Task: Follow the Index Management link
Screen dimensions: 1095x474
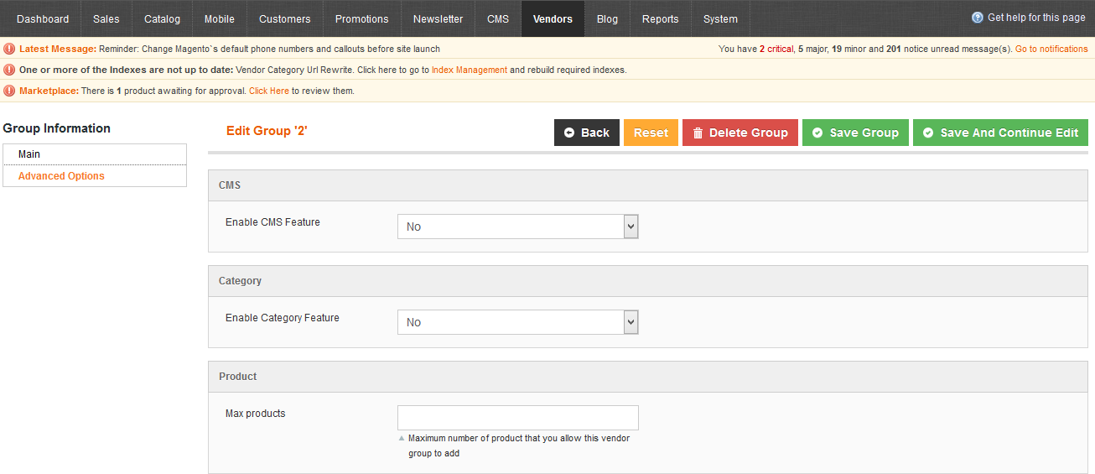Action: point(469,70)
